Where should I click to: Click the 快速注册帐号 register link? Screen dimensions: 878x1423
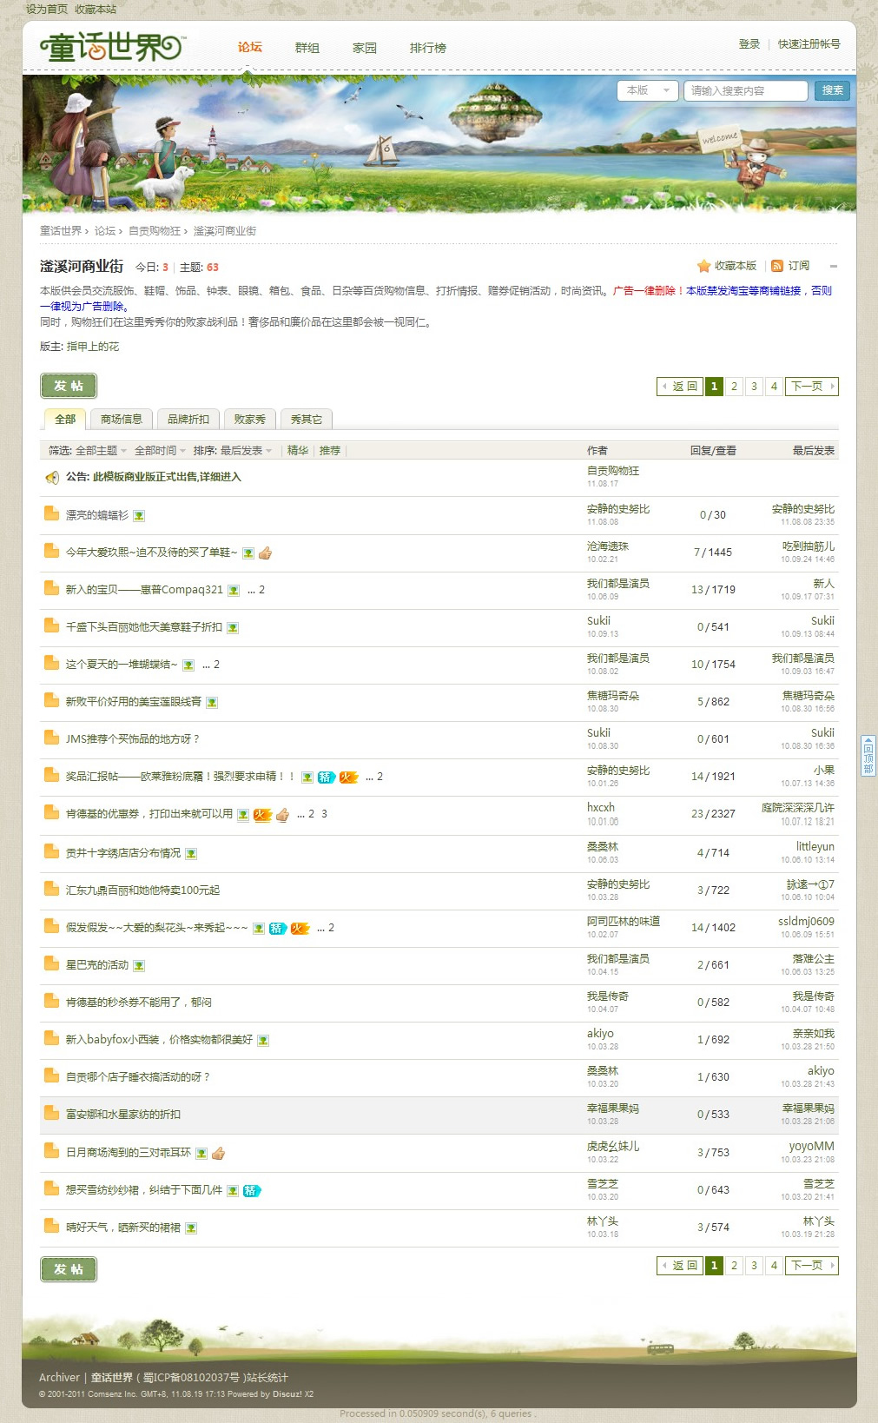[809, 44]
